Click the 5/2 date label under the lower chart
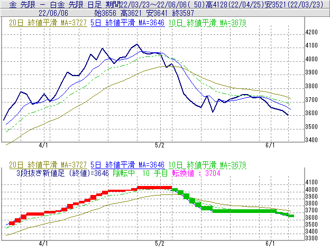This screenshot has width=330, height=251. [160, 244]
